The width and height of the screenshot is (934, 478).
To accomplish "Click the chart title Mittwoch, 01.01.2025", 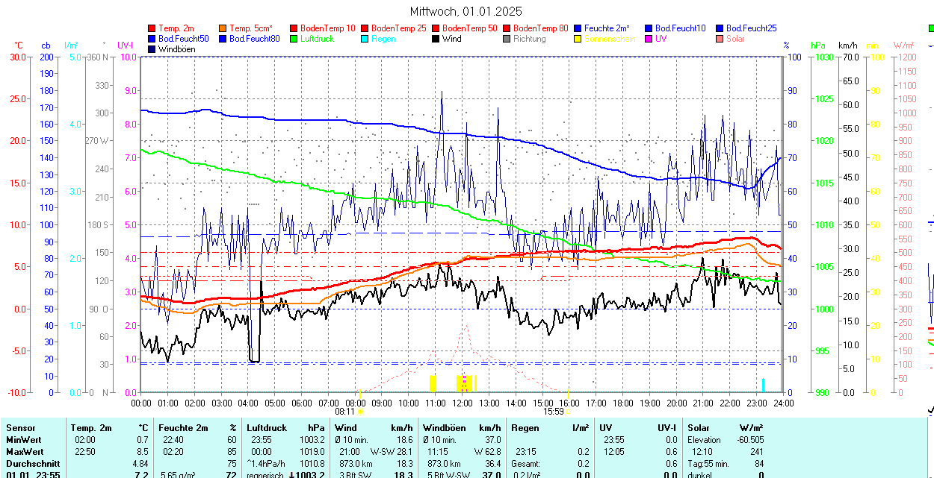I will tap(466, 11).
